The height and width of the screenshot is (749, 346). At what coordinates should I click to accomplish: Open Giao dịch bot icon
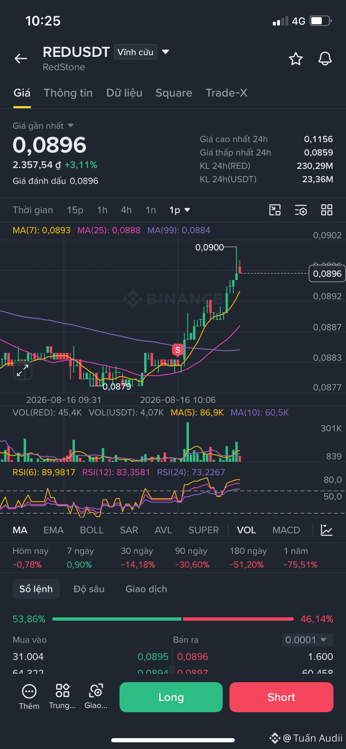point(96,697)
